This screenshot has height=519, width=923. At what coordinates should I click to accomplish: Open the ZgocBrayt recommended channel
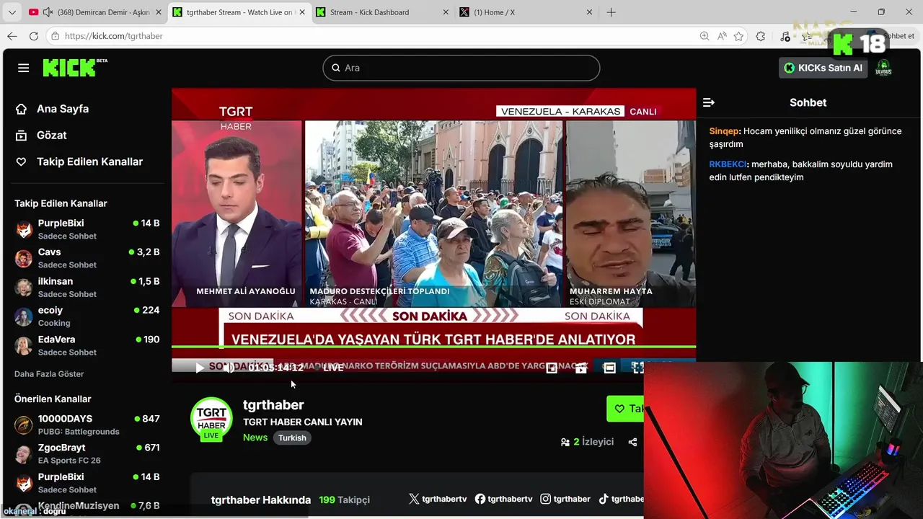[x=87, y=453]
